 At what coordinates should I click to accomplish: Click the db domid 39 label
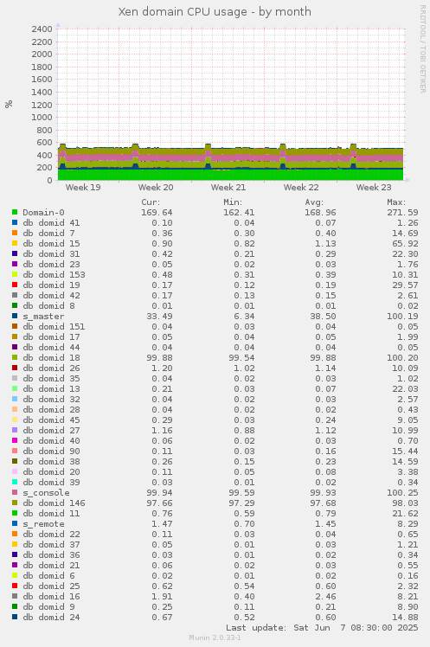click(x=51, y=482)
